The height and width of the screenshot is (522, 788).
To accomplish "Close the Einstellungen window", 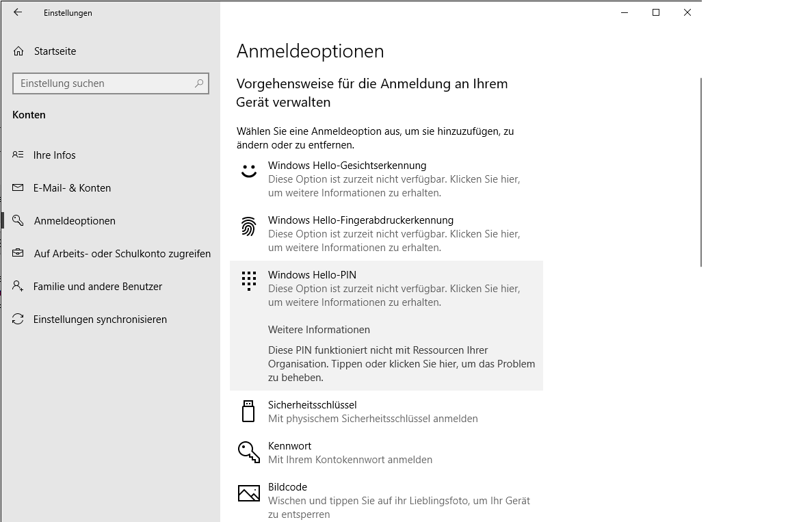I will coord(687,12).
